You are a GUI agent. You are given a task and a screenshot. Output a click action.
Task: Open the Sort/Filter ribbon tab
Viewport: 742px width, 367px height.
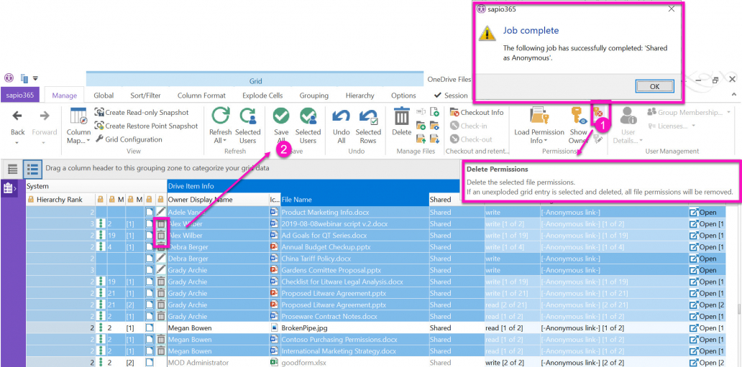pyautogui.click(x=146, y=95)
